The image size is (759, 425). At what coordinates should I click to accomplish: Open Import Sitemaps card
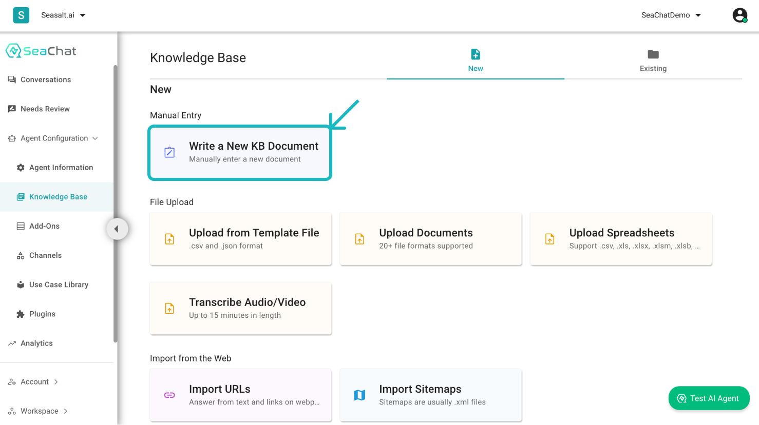[431, 395]
